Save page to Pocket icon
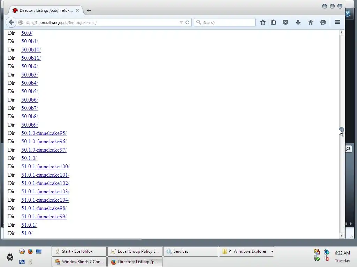This screenshot has width=357, height=267. click(286, 22)
